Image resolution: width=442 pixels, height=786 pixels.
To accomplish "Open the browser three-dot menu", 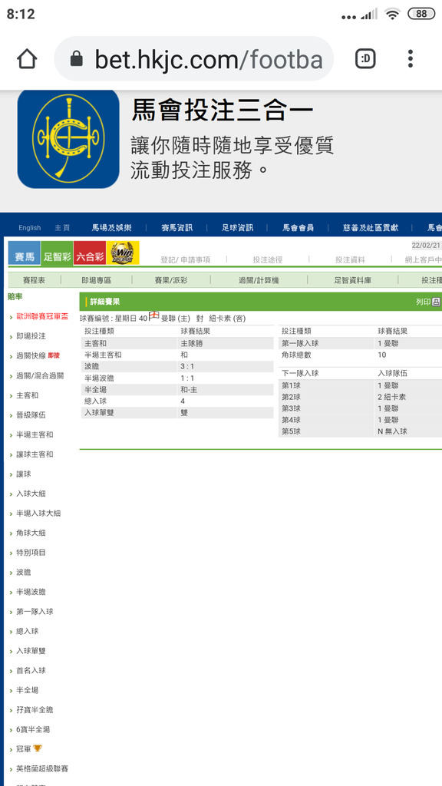I will pos(410,58).
